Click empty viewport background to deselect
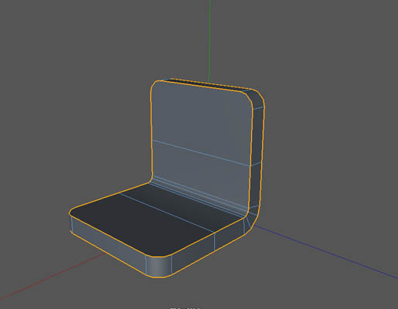 [64, 77]
